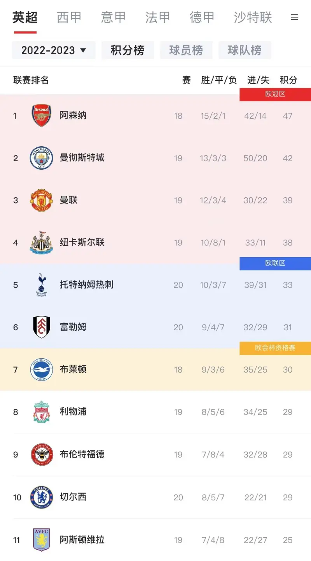The height and width of the screenshot is (561, 311).
Task: Switch to the 沙特联 league tab
Action: point(253,18)
